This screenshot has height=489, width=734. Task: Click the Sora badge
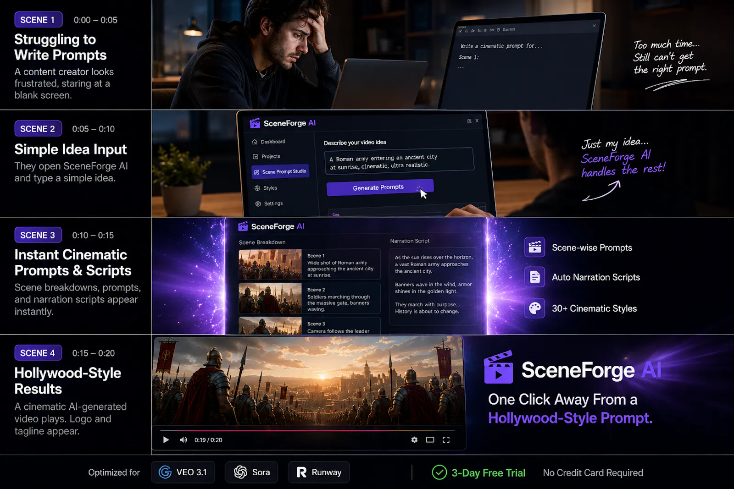(x=252, y=473)
